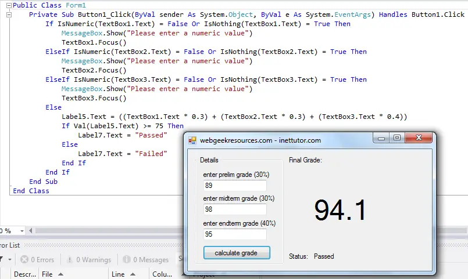Screen dimensions: 468x279
Task: Sort by the Description column header
Action: click(x=25, y=274)
